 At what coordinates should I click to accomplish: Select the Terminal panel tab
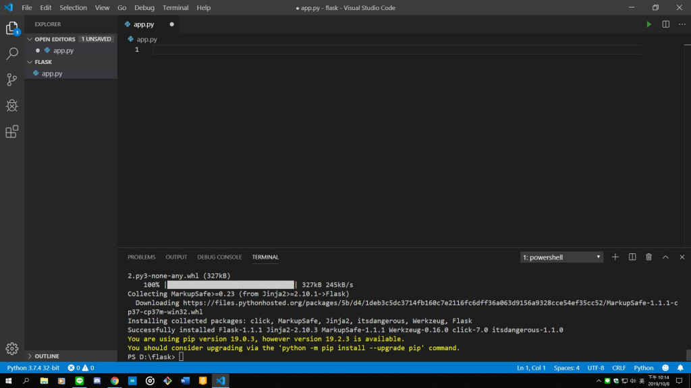(265, 257)
